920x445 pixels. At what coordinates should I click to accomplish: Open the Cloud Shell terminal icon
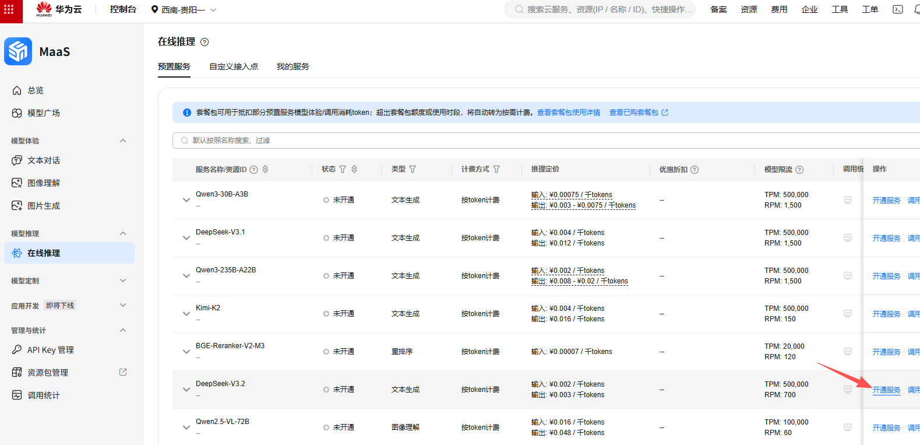898,9
